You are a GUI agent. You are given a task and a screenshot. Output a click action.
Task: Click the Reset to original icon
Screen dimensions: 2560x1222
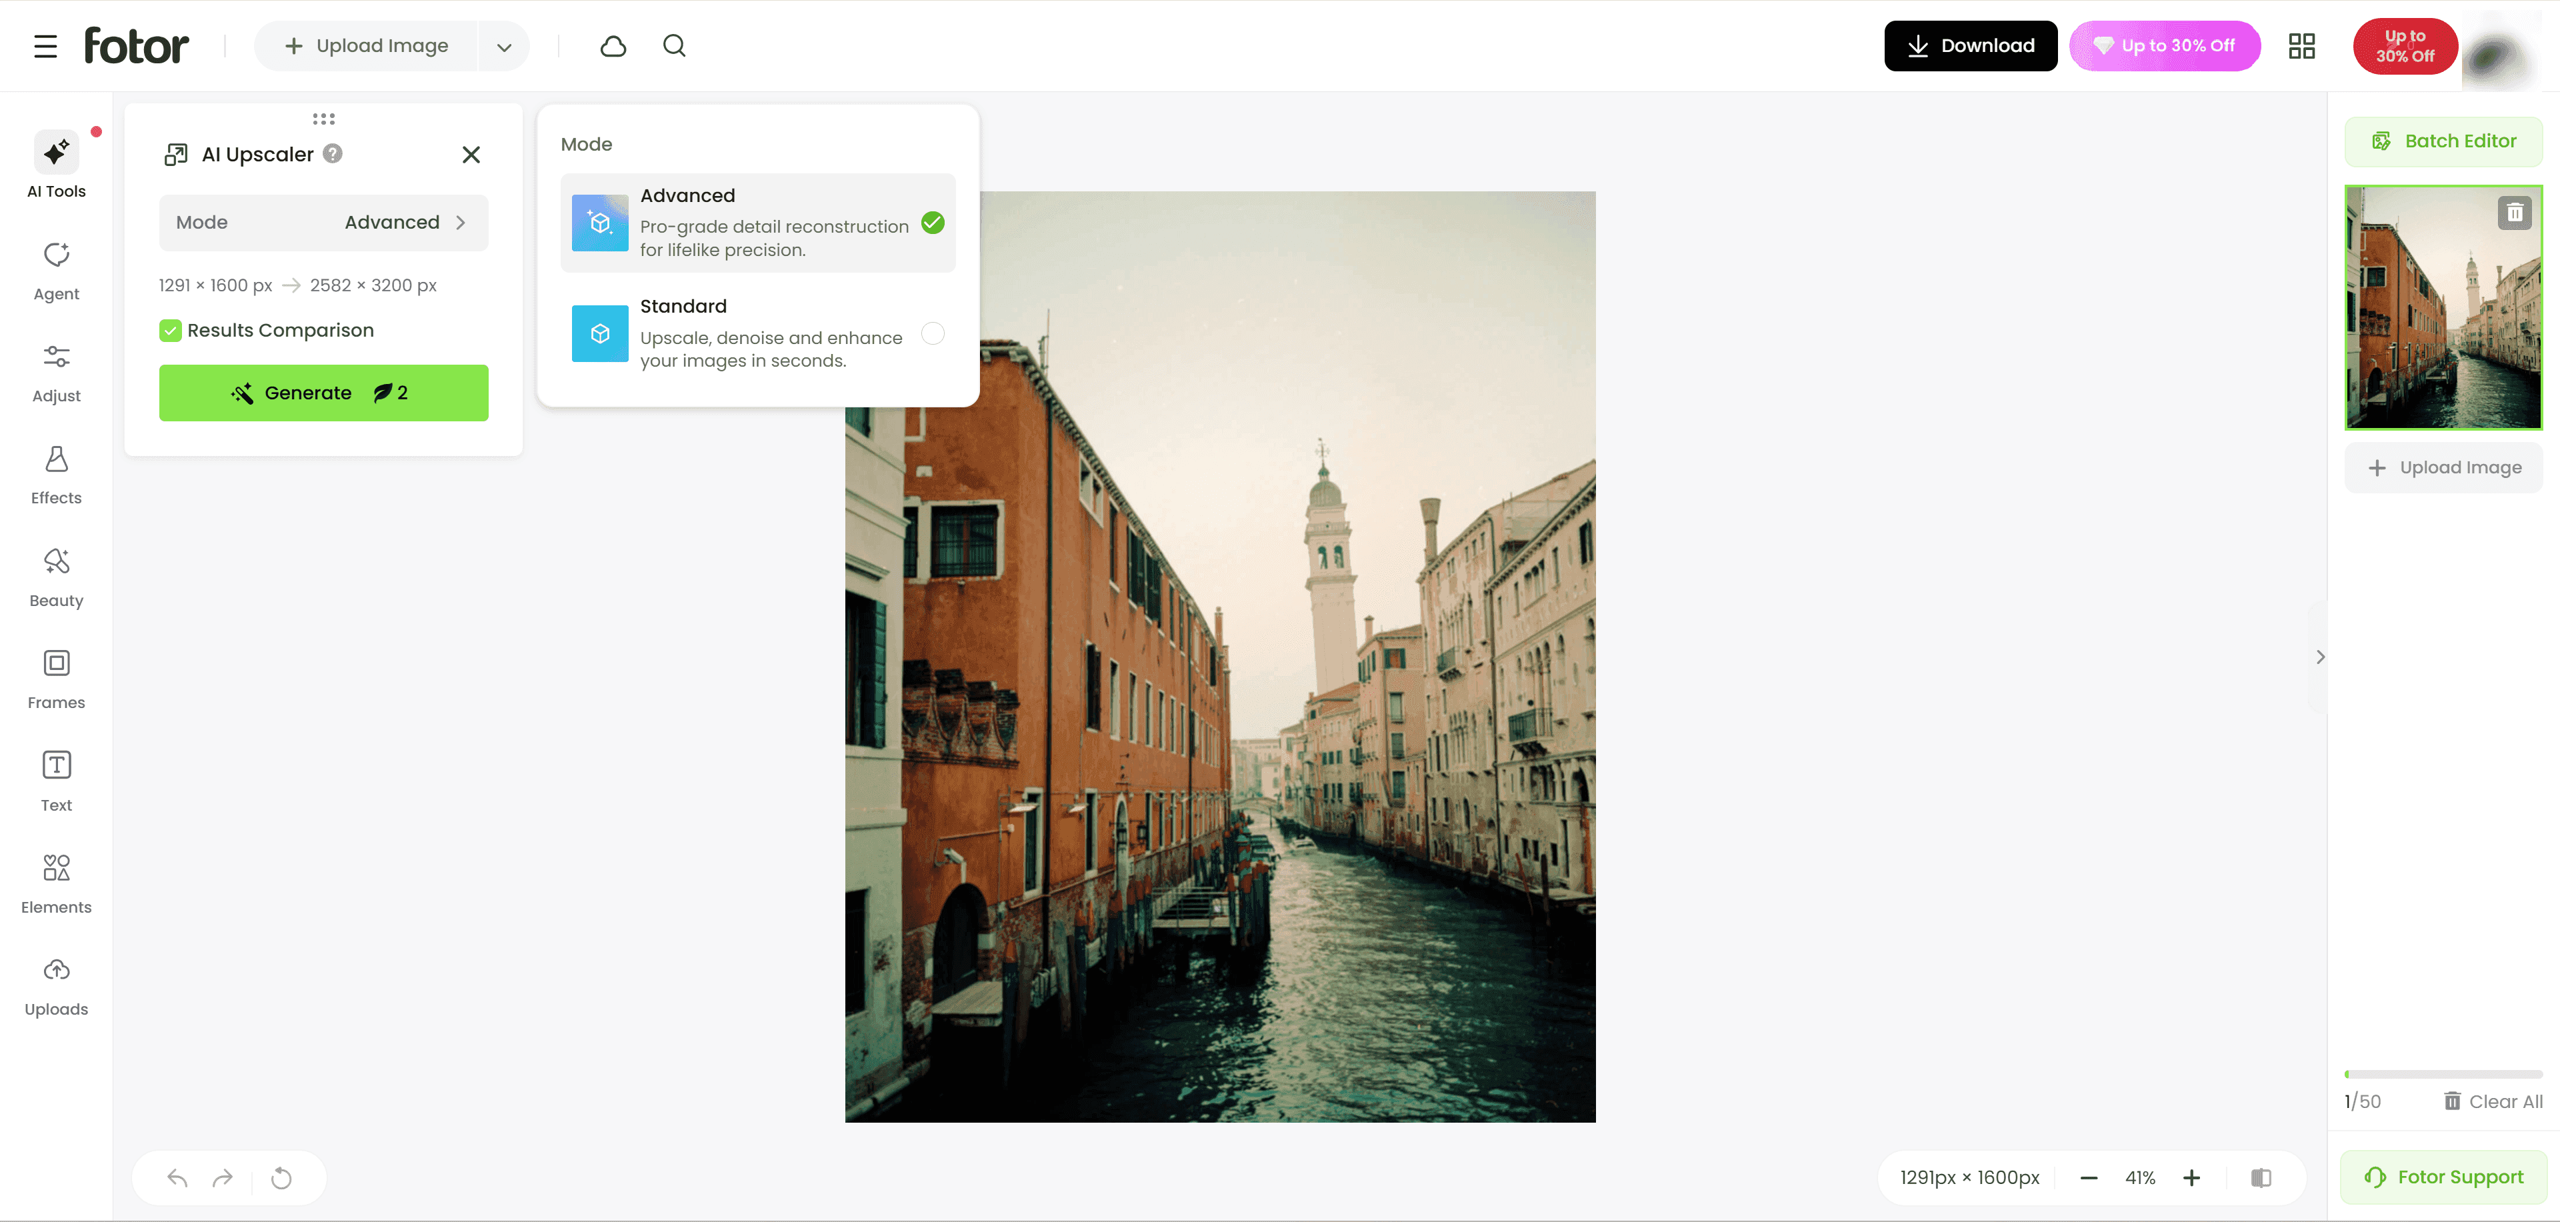282,1178
